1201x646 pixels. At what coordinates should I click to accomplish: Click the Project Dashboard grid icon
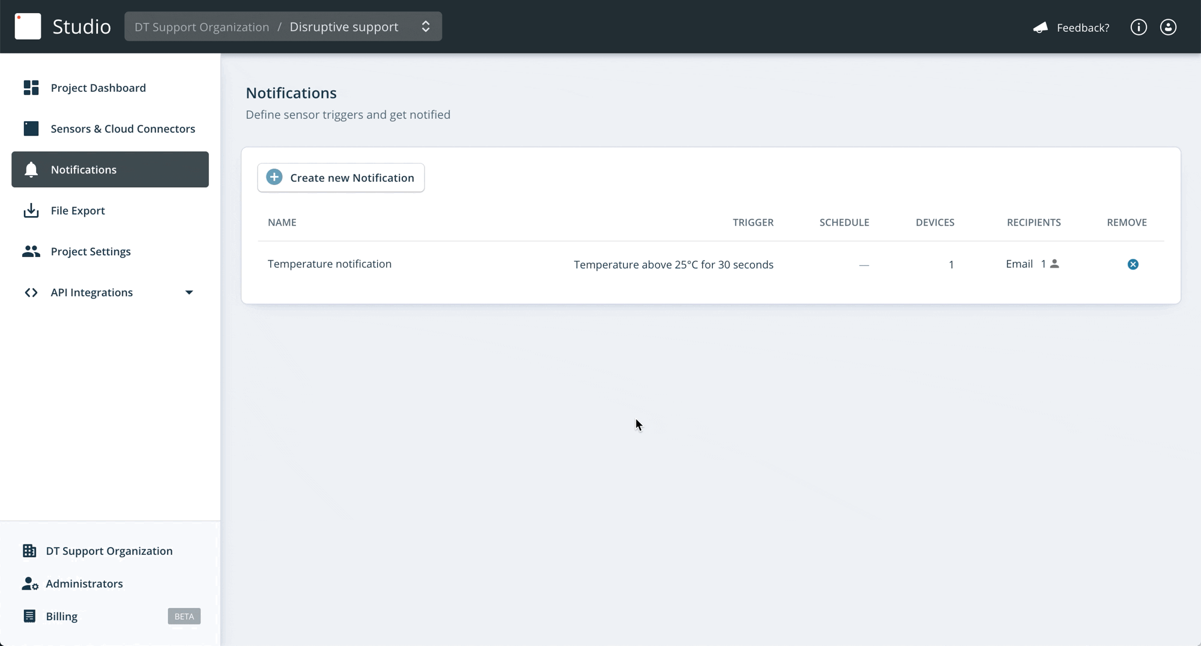(x=31, y=88)
